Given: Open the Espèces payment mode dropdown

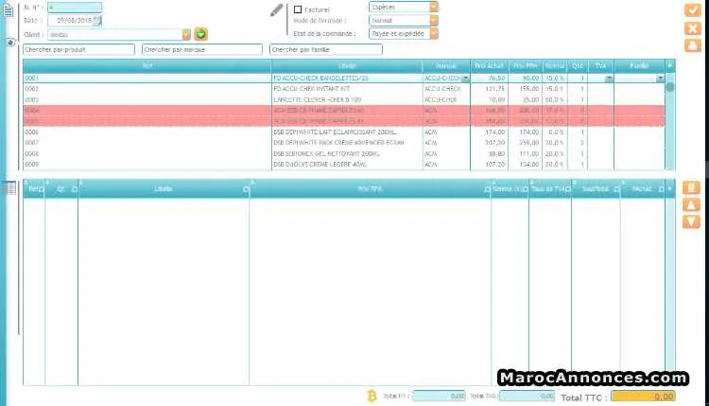Looking at the screenshot, I should click(434, 7).
